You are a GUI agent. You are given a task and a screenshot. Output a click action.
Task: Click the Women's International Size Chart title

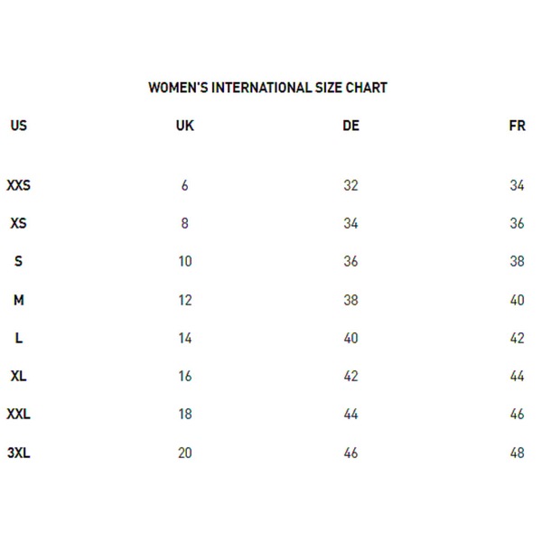tap(268, 88)
